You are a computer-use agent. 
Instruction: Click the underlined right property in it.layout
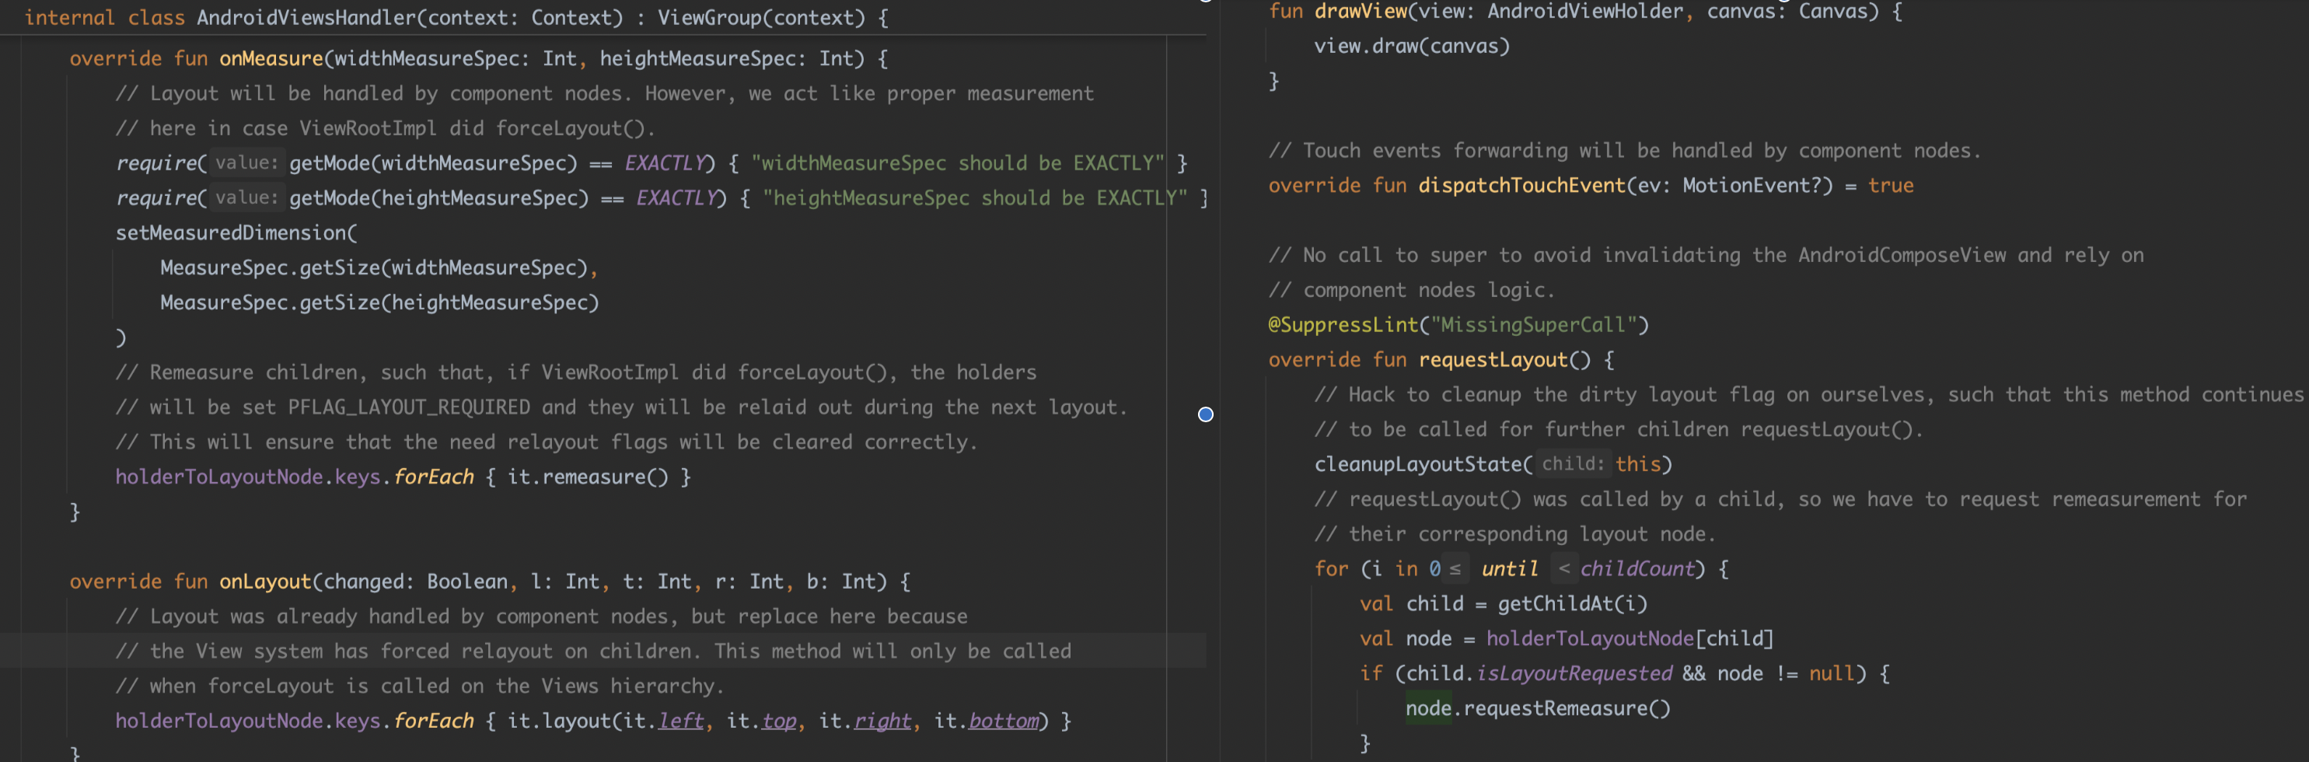tap(882, 722)
